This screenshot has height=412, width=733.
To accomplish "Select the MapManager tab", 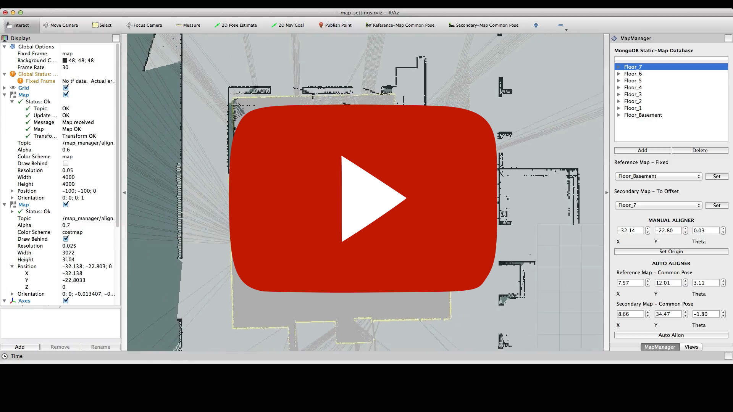I will coord(659,347).
